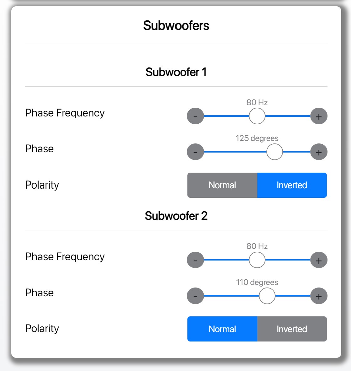This screenshot has height=371, width=351.
Task: Increase Subwoofer 1 Phase with plus button
Action: pyautogui.click(x=319, y=152)
